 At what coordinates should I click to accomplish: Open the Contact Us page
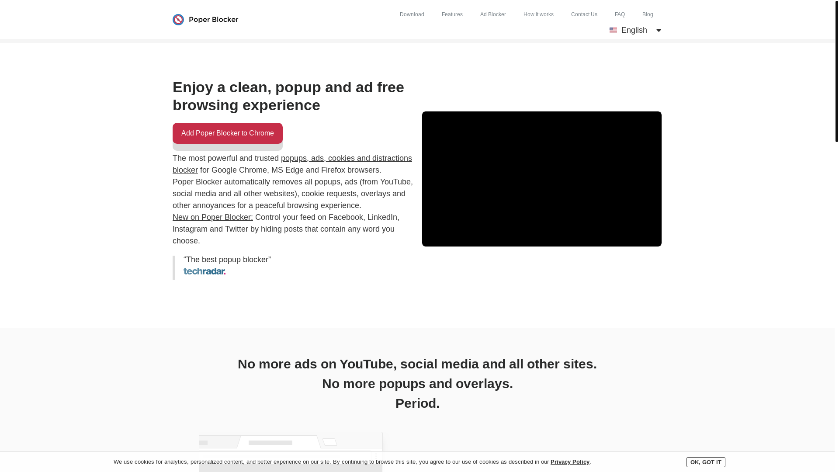click(x=584, y=14)
